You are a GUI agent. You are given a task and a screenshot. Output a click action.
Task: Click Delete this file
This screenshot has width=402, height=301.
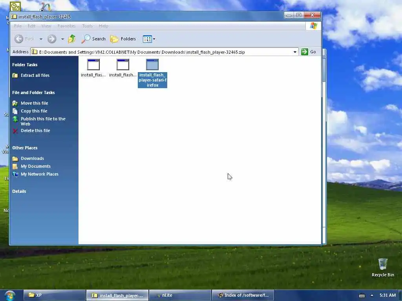(x=35, y=131)
